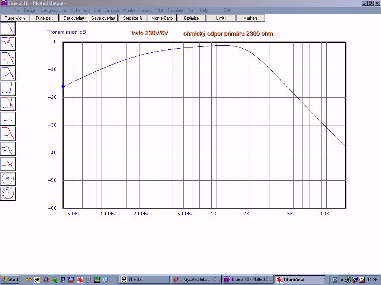Open the Analysis menu
381x285 pixels.
112,10
